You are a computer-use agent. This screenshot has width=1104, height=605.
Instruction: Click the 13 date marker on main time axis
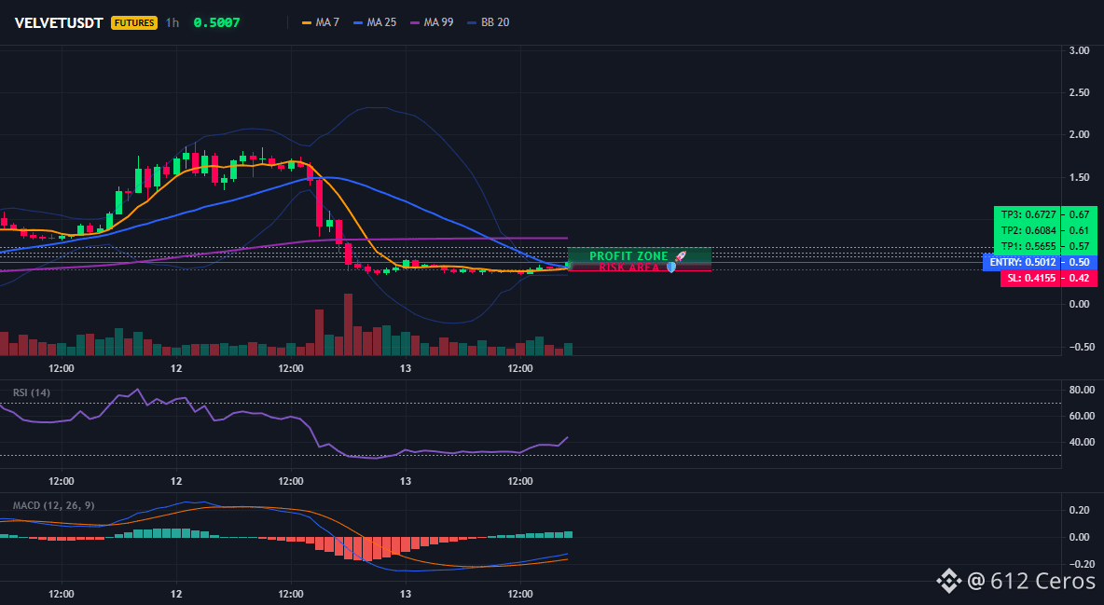[x=406, y=368]
